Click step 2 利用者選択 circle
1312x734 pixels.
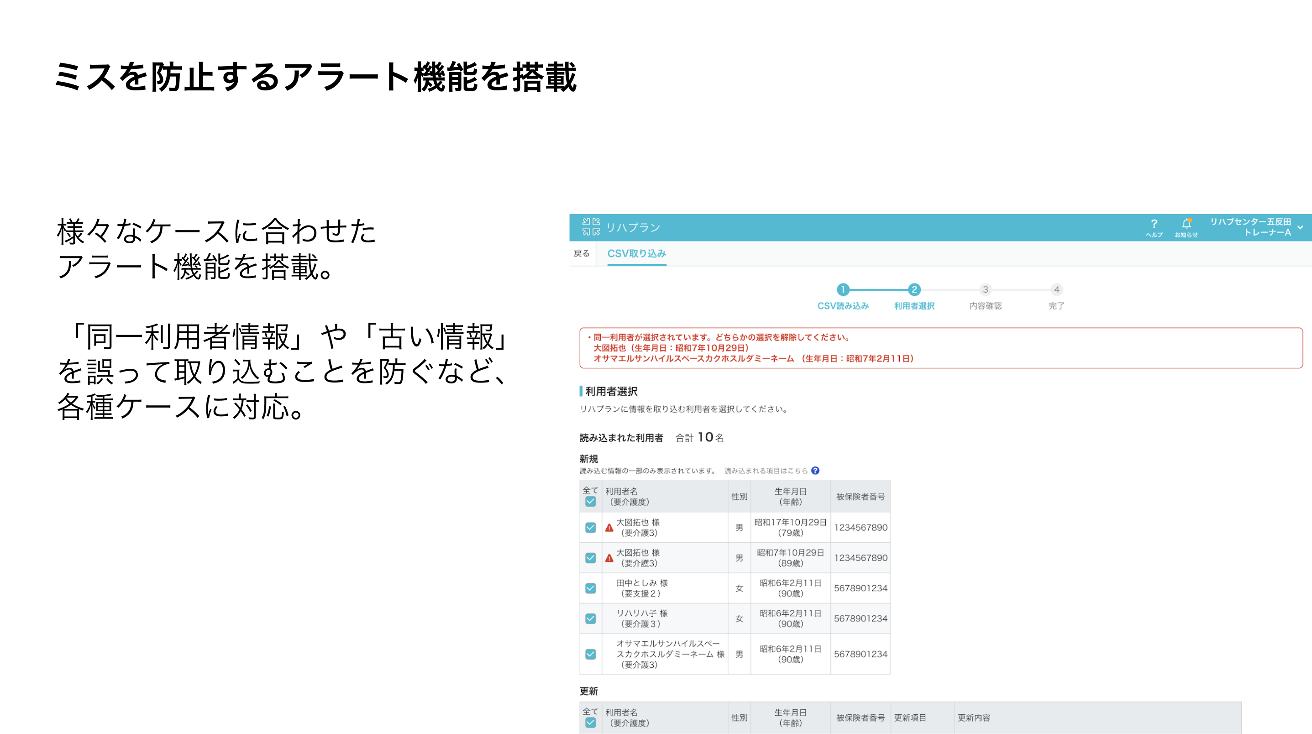[914, 289]
